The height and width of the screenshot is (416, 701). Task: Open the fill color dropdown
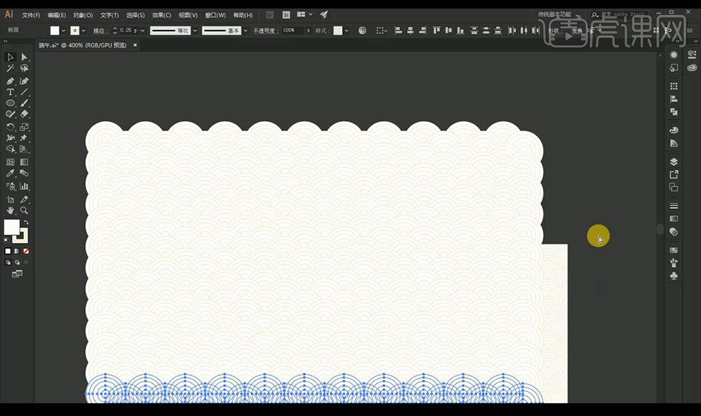pyautogui.click(x=64, y=30)
